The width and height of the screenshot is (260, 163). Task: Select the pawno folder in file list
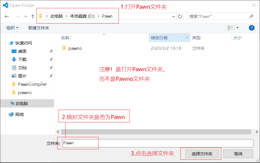pos(75,48)
